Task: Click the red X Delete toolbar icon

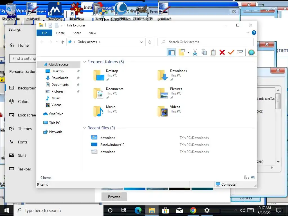Action: 222,52
